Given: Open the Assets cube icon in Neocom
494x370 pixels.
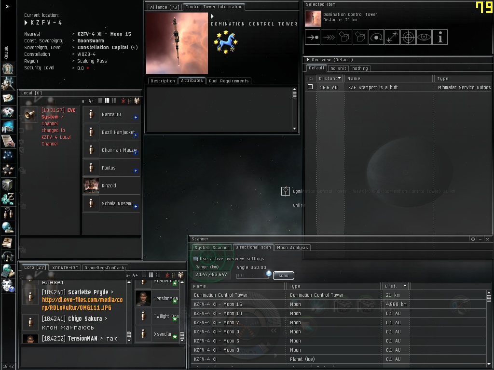Looking at the screenshot, I should pos(8,185).
